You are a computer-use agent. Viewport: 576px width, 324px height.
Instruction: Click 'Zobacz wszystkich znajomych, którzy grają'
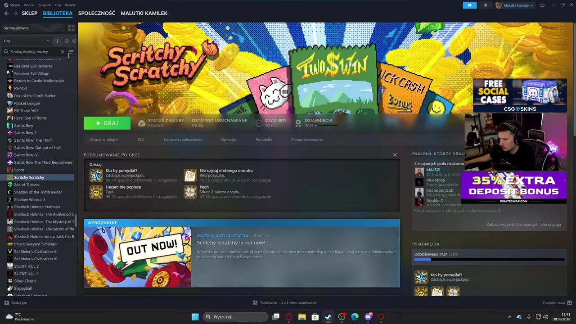(524, 225)
